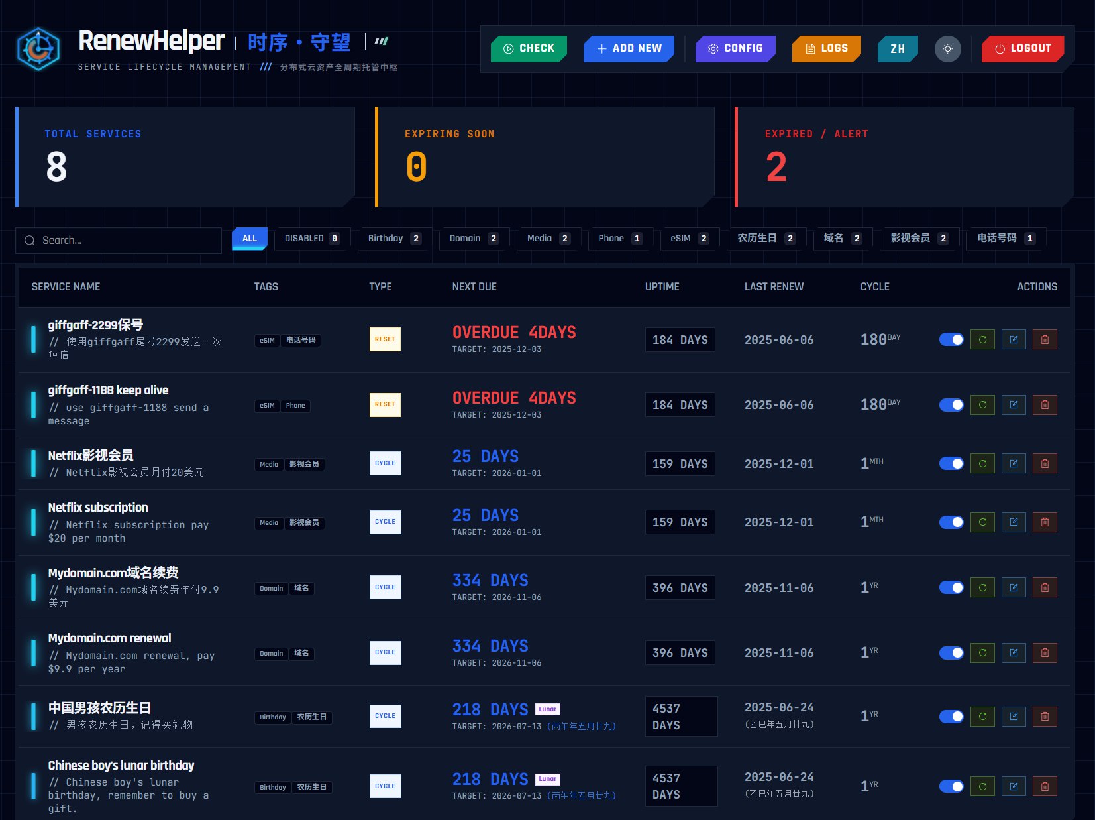Image resolution: width=1095 pixels, height=820 pixels.
Task: Switch off the Mydomain.com域名续费 toggle
Action: pyautogui.click(x=951, y=588)
